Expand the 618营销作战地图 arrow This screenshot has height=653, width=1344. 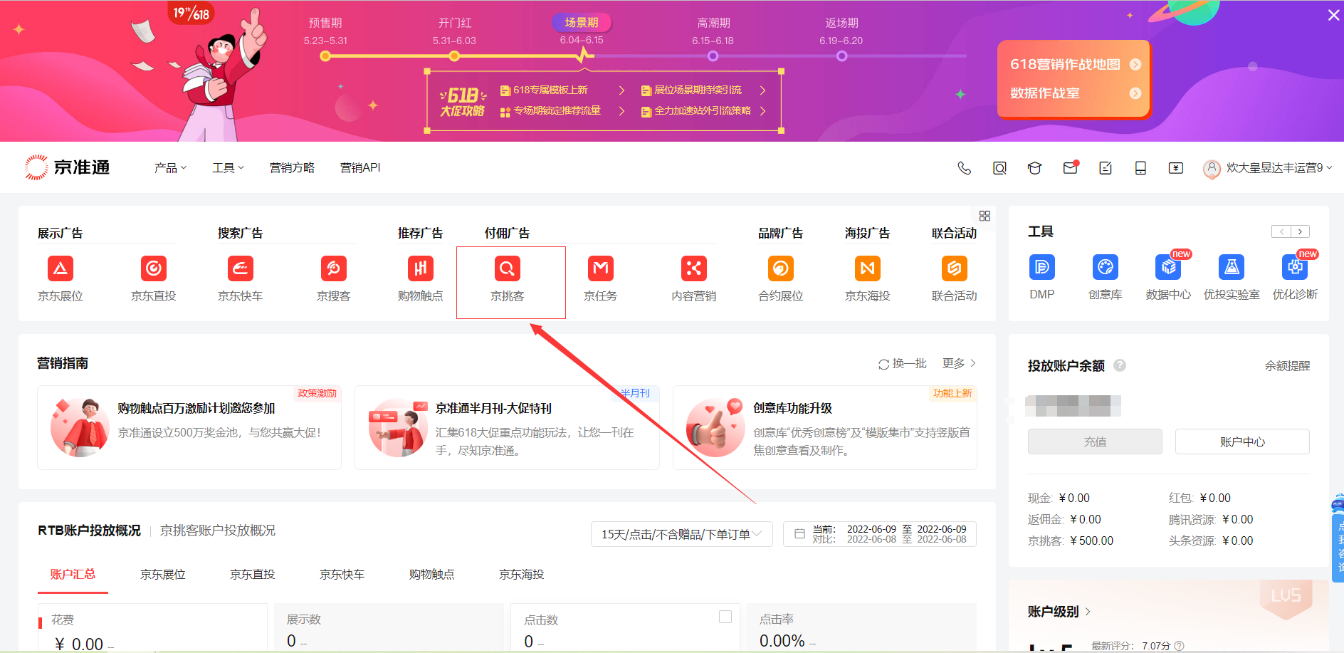pyautogui.click(x=1135, y=64)
